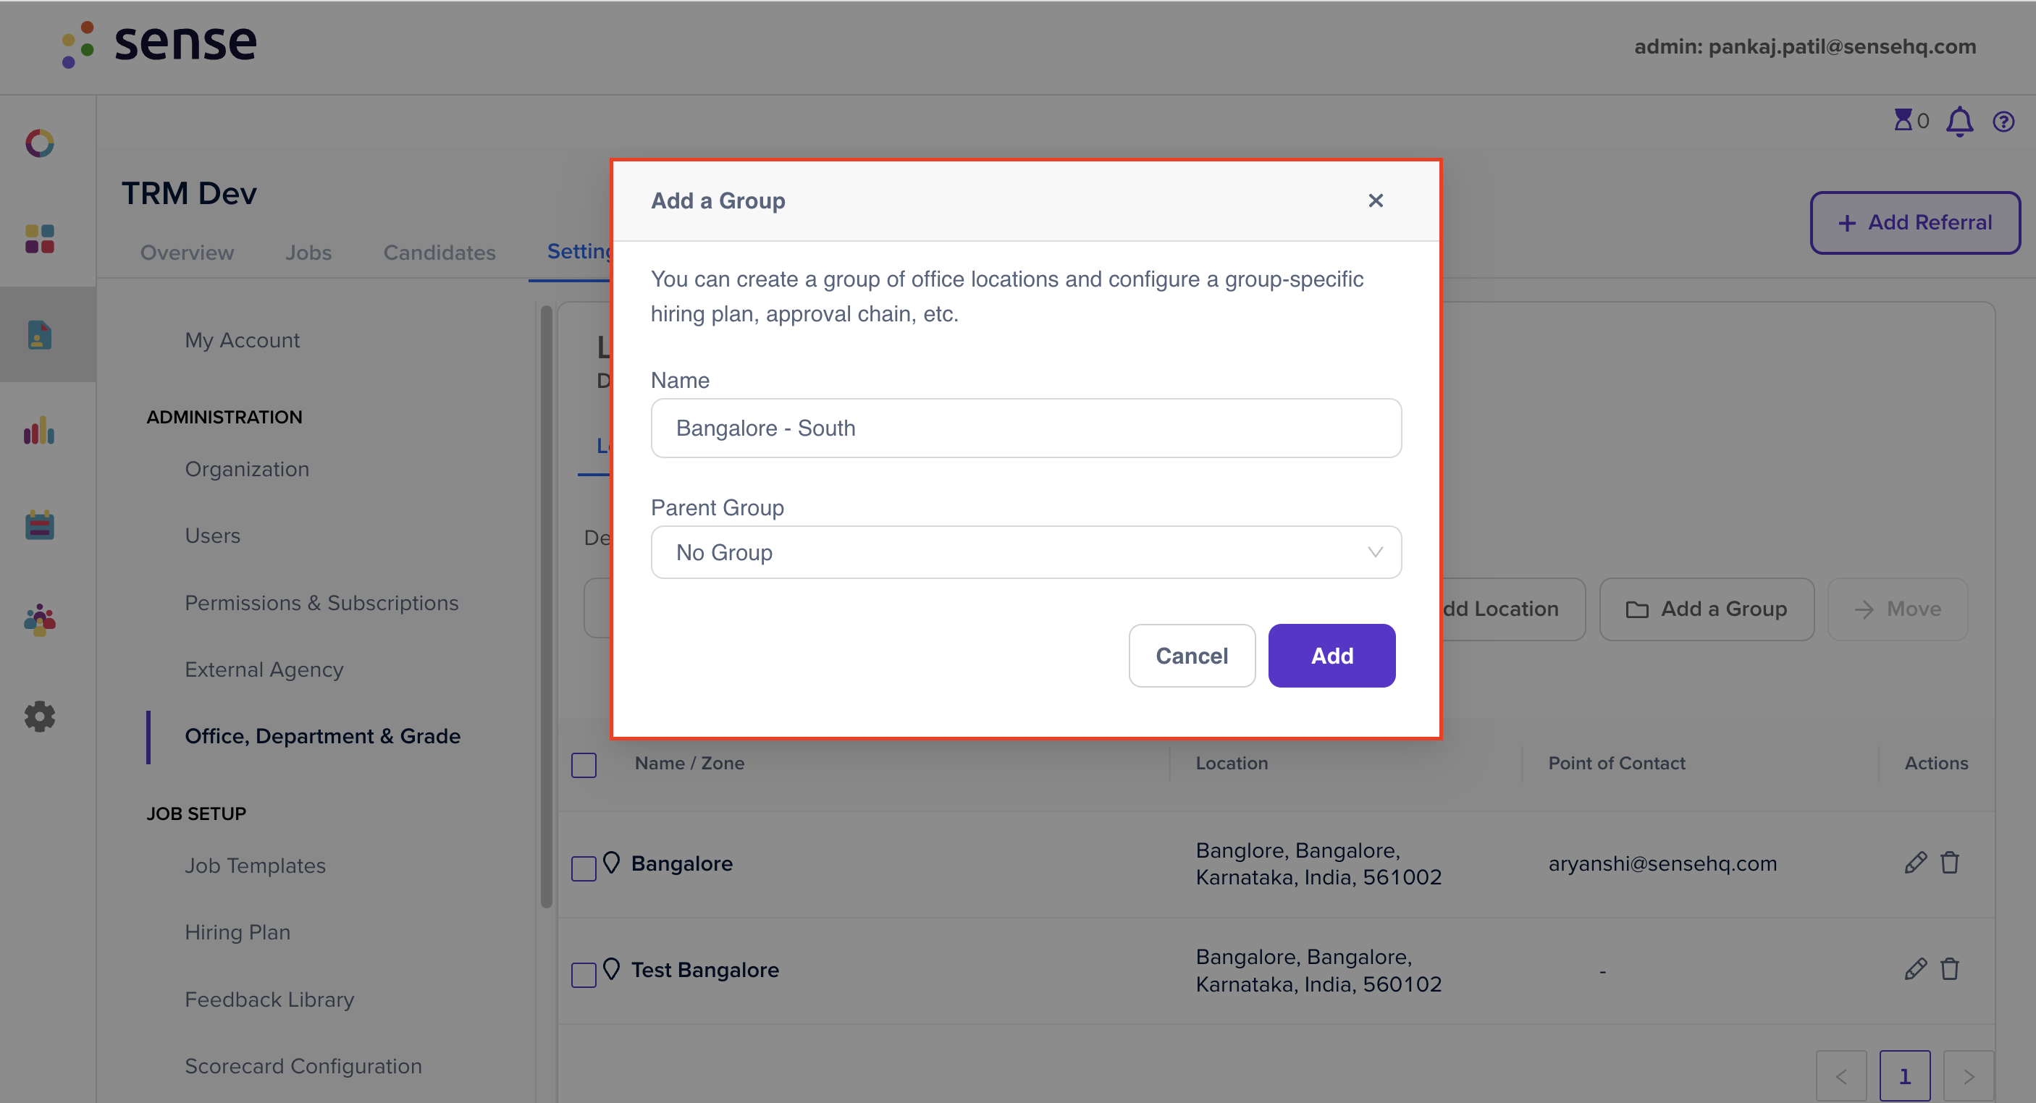Open the settings gear in left sidebar

point(40,717)
